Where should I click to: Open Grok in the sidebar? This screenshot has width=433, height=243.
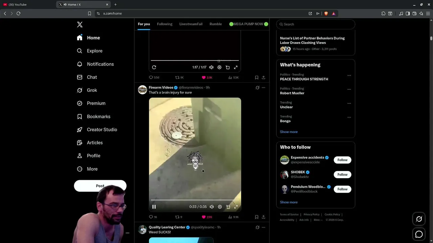tap(87, 90)
